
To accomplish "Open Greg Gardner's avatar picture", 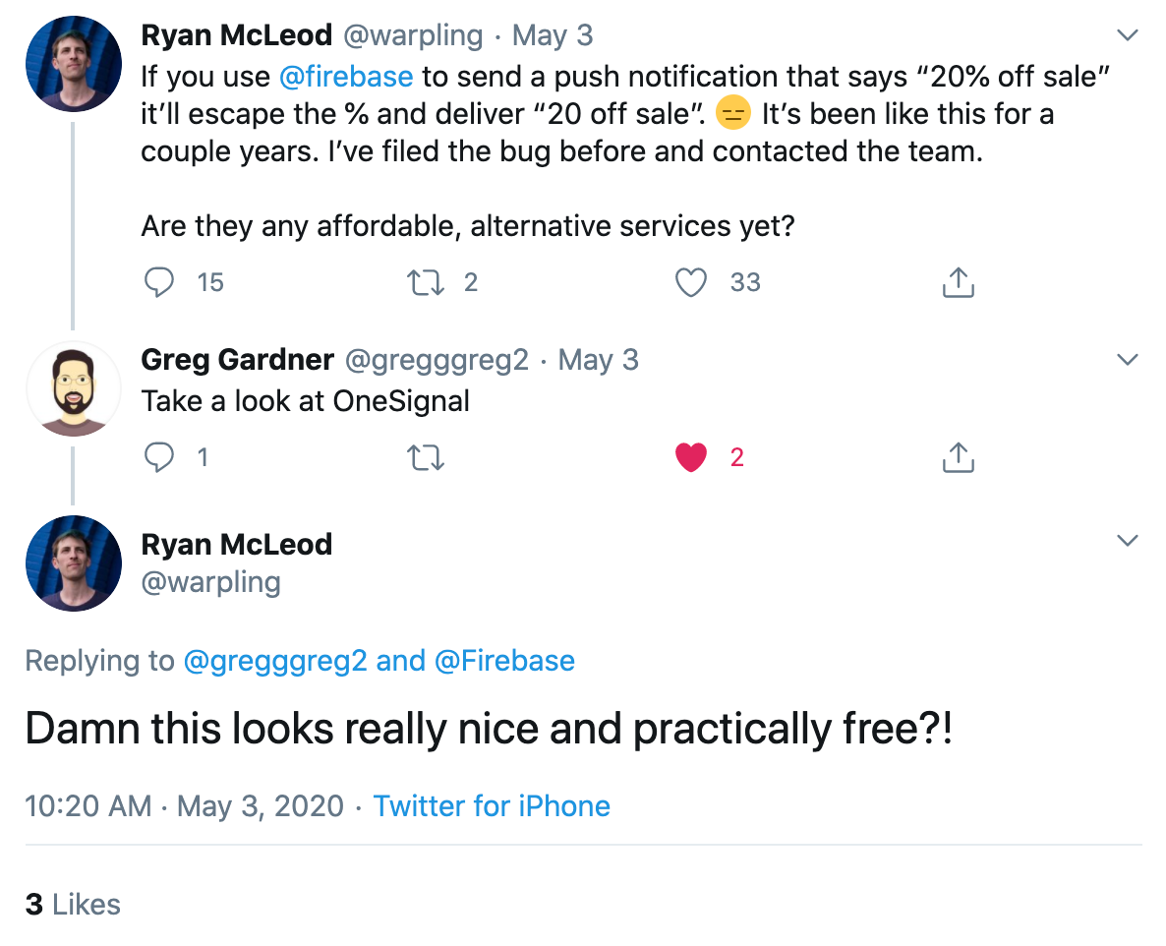I will point(73,389).
